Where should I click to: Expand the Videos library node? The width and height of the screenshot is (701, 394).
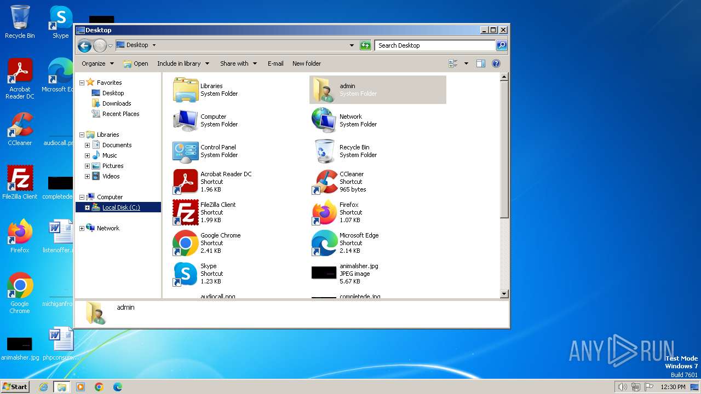coord(87,176)
